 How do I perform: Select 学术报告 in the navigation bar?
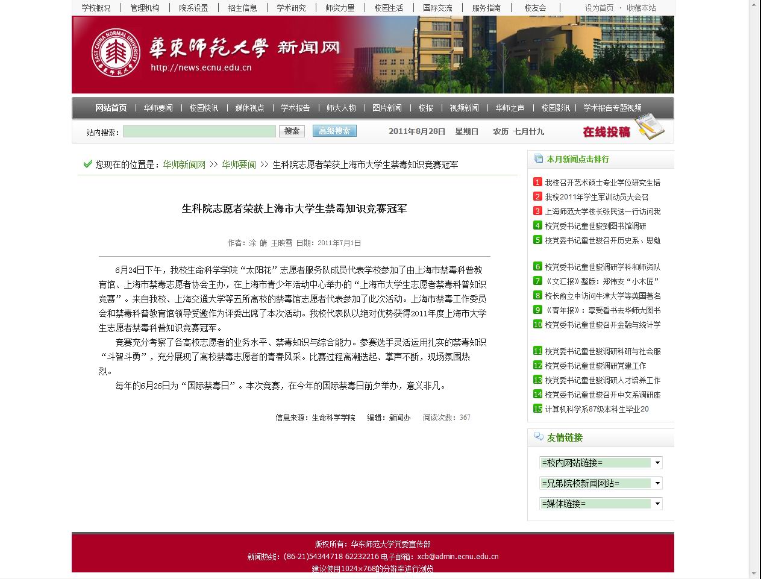[x=295, y=108]
